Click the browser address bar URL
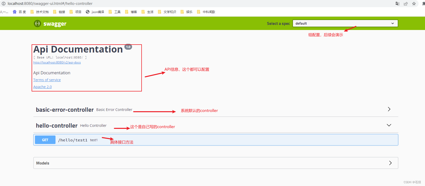This screenshot has height=186, width=425. pos(50,4)
